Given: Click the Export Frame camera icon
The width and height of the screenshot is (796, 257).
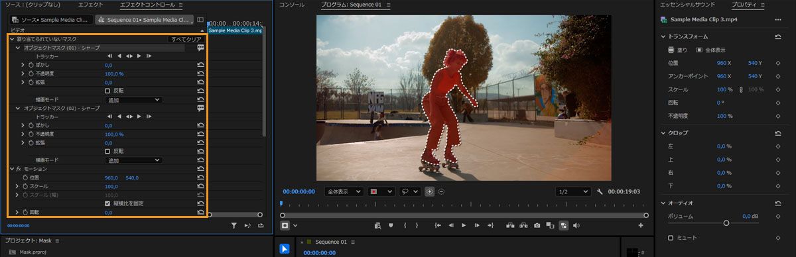Looking at the screenshot, I should (x=537, y=225).
